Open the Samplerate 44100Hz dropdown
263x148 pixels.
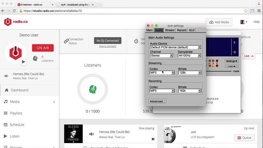click(189, 55)
